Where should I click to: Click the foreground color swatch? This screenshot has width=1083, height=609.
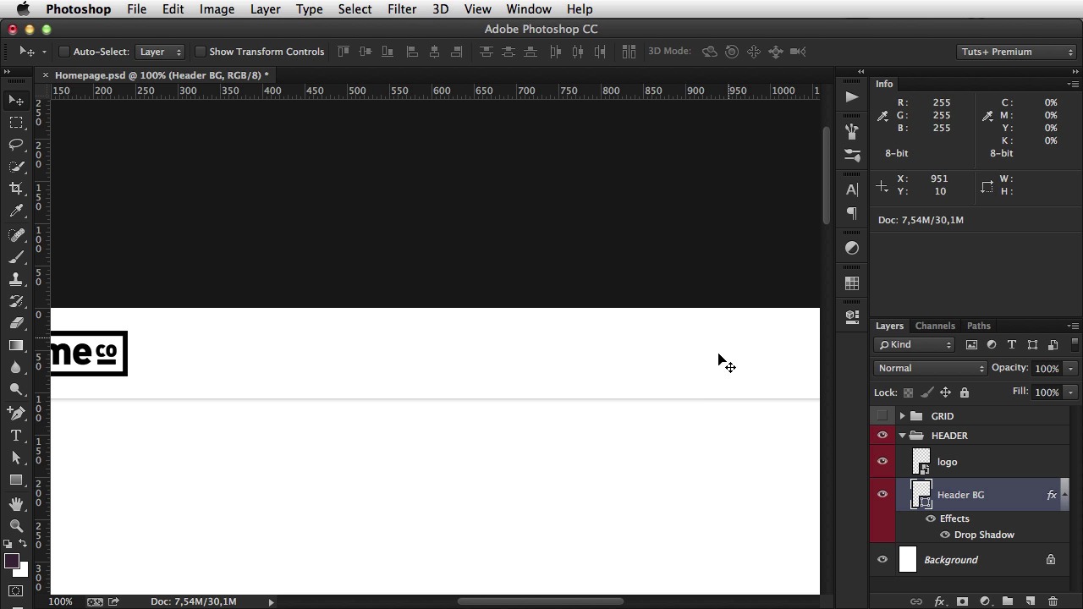coord(12,561)
